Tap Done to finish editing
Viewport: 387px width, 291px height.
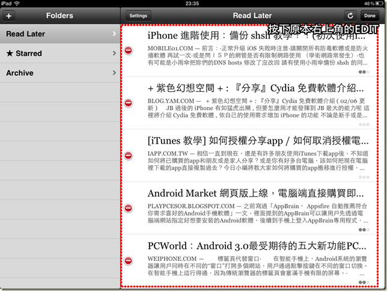point(370,16)
